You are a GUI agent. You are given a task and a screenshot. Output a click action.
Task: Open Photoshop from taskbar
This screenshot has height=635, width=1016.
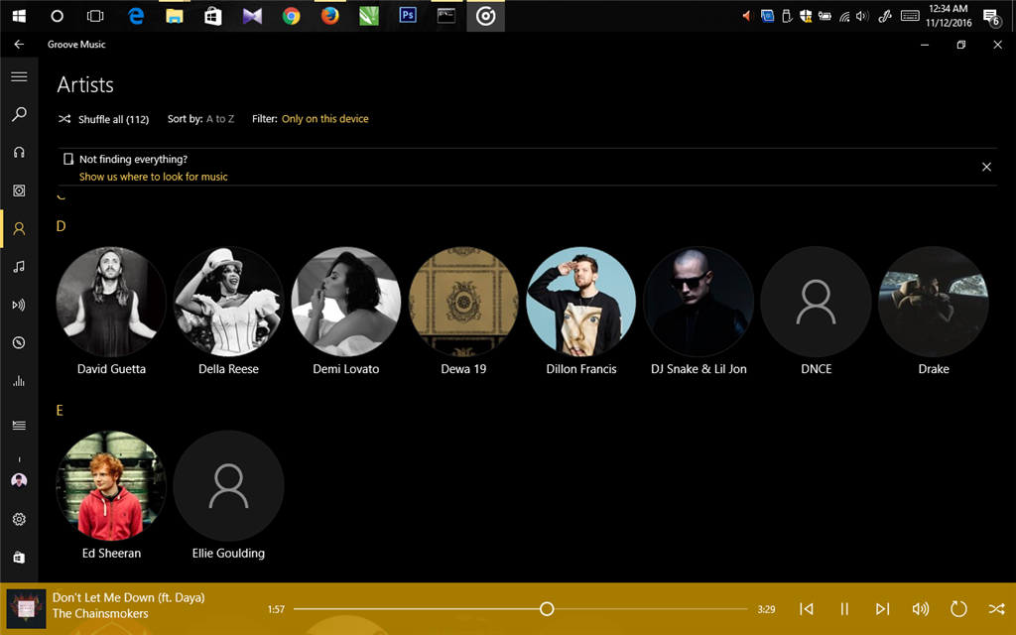(408, 16)
